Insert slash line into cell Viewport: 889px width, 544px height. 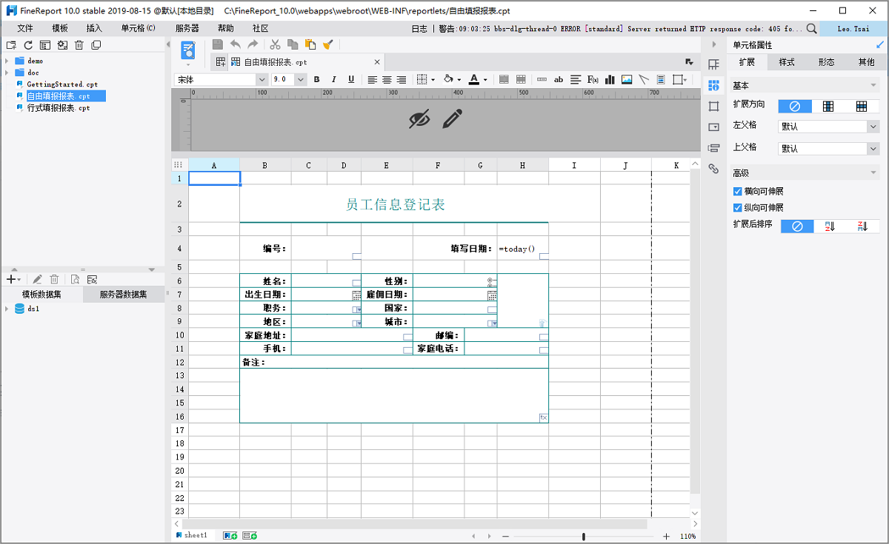coord(644,79)
